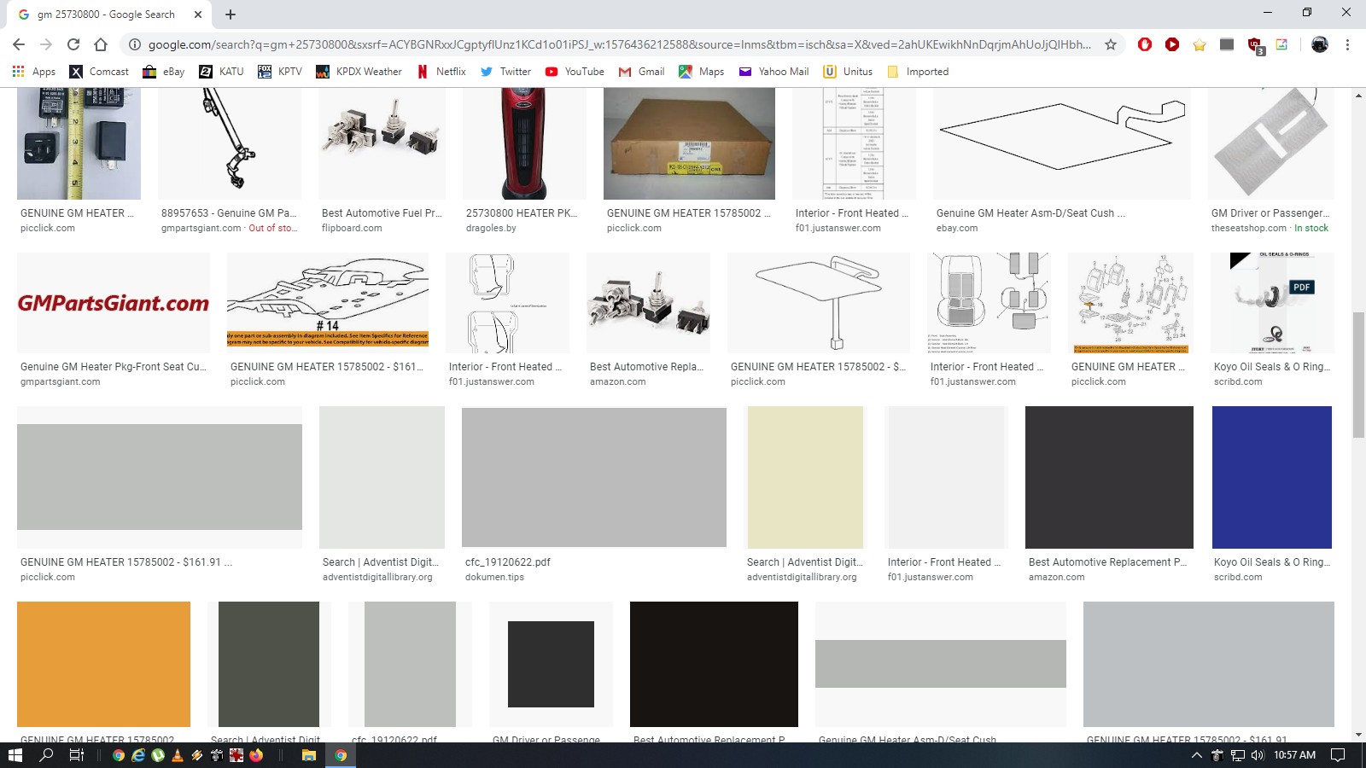1366x768 pixels.
Task: Open the cardboard box image from picclick.com
Action: point(689,143)
